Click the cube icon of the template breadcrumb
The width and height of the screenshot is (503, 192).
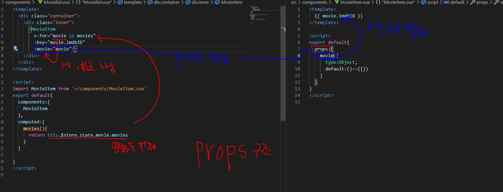pos(120,2)
